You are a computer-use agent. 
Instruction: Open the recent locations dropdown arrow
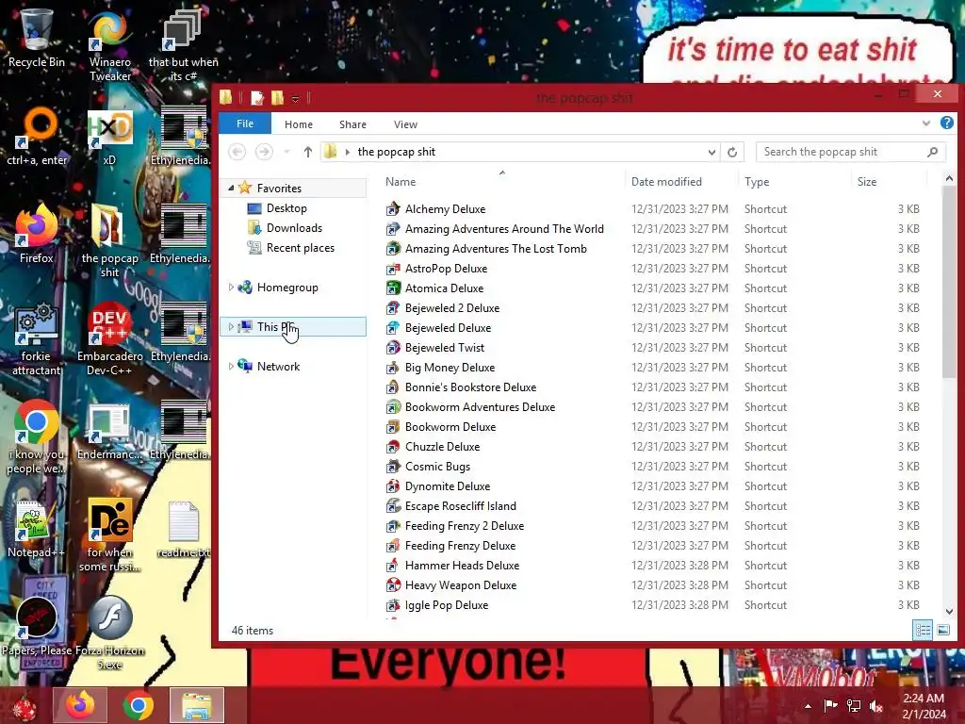point(286,152)
